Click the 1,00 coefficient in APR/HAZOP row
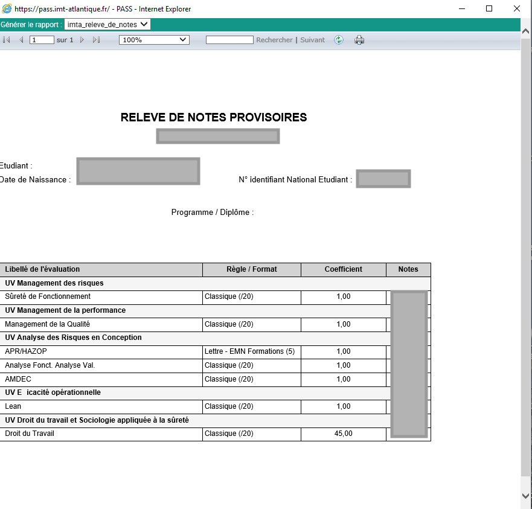The height and width of the screenshot is (509, 532). coord(344,351)
